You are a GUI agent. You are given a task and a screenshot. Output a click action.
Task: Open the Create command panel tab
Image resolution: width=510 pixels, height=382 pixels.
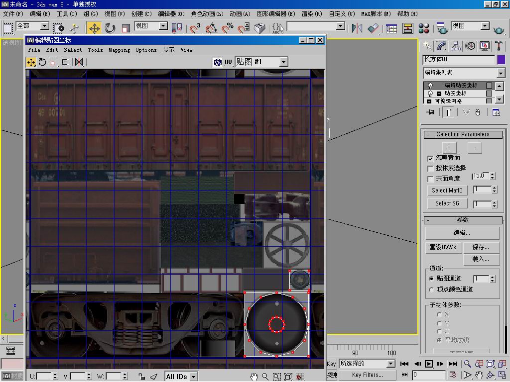[x=427, y=46]
